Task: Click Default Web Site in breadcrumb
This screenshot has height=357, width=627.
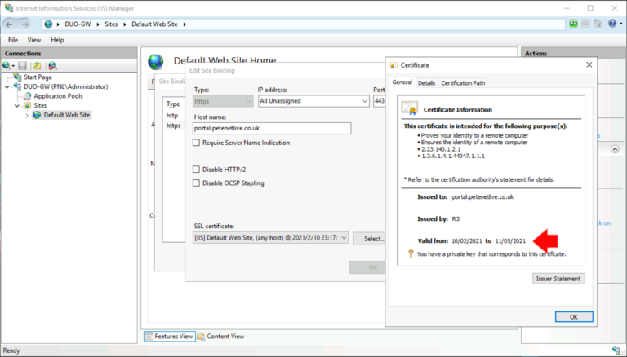Action: (155, 24)
